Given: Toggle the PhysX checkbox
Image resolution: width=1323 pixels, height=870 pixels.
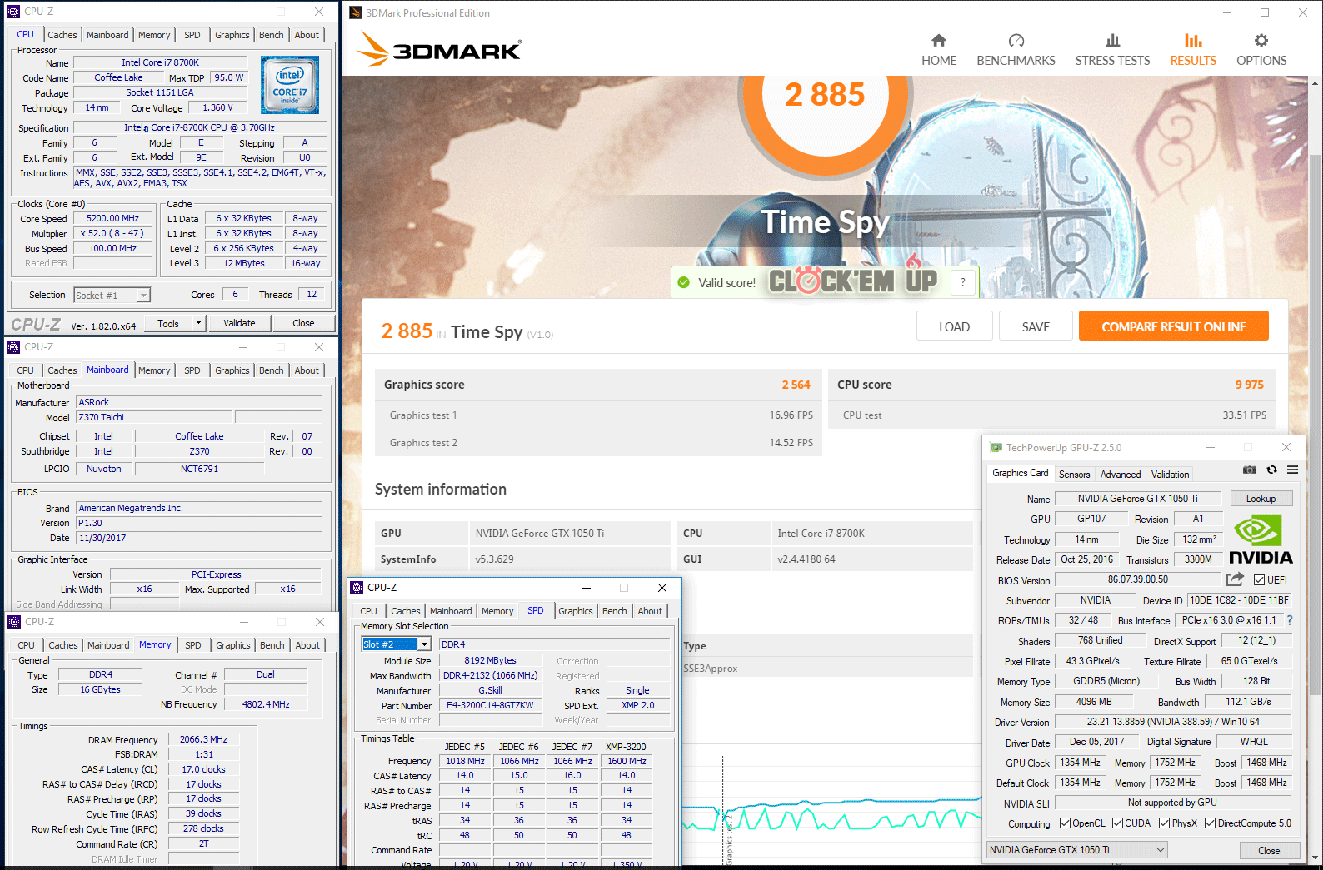Looking at the screenshot, I should [1164, 823].
